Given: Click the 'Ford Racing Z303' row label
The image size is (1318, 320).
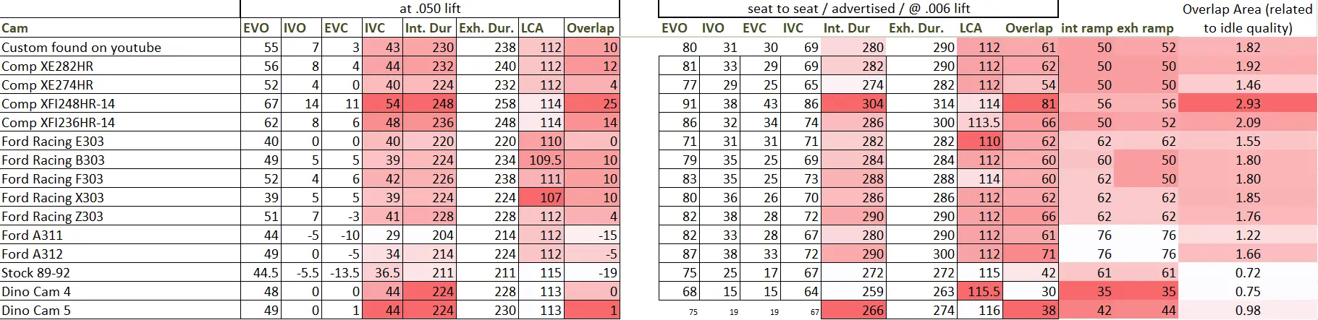Looking at the screenshot, I should (120, 216).
